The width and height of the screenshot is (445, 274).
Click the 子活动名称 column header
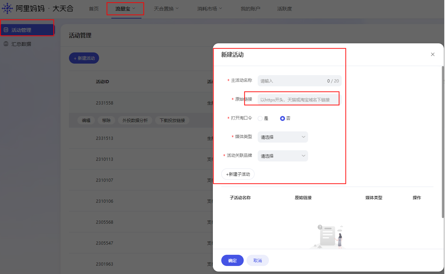pos(240,197)
